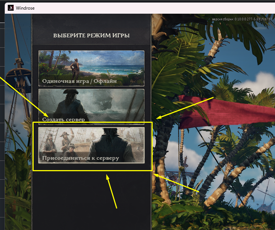The height and width of the screenshot is (230, 275).
Task: Click the dark panel strip behind the window
Action: click(x=2, y=111)
